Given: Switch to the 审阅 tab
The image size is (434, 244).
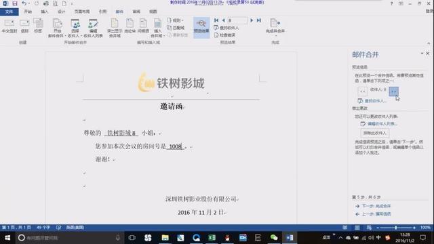Looking at the screenshot, I should (x=136, y=12).
